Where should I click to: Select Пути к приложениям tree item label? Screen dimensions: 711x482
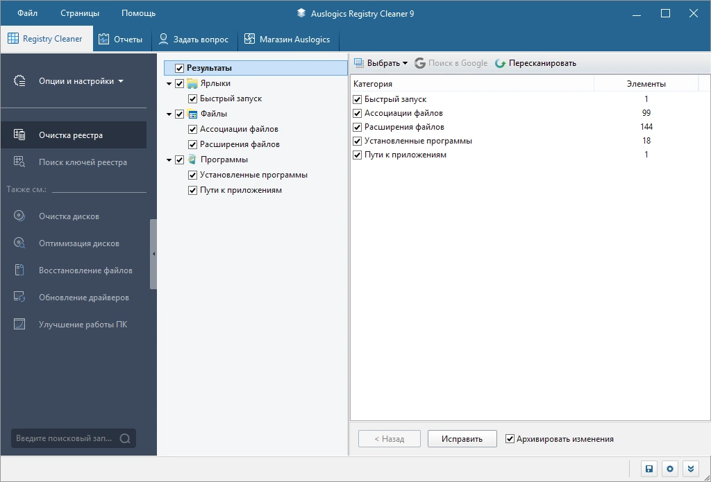click(x=241, y=190)
